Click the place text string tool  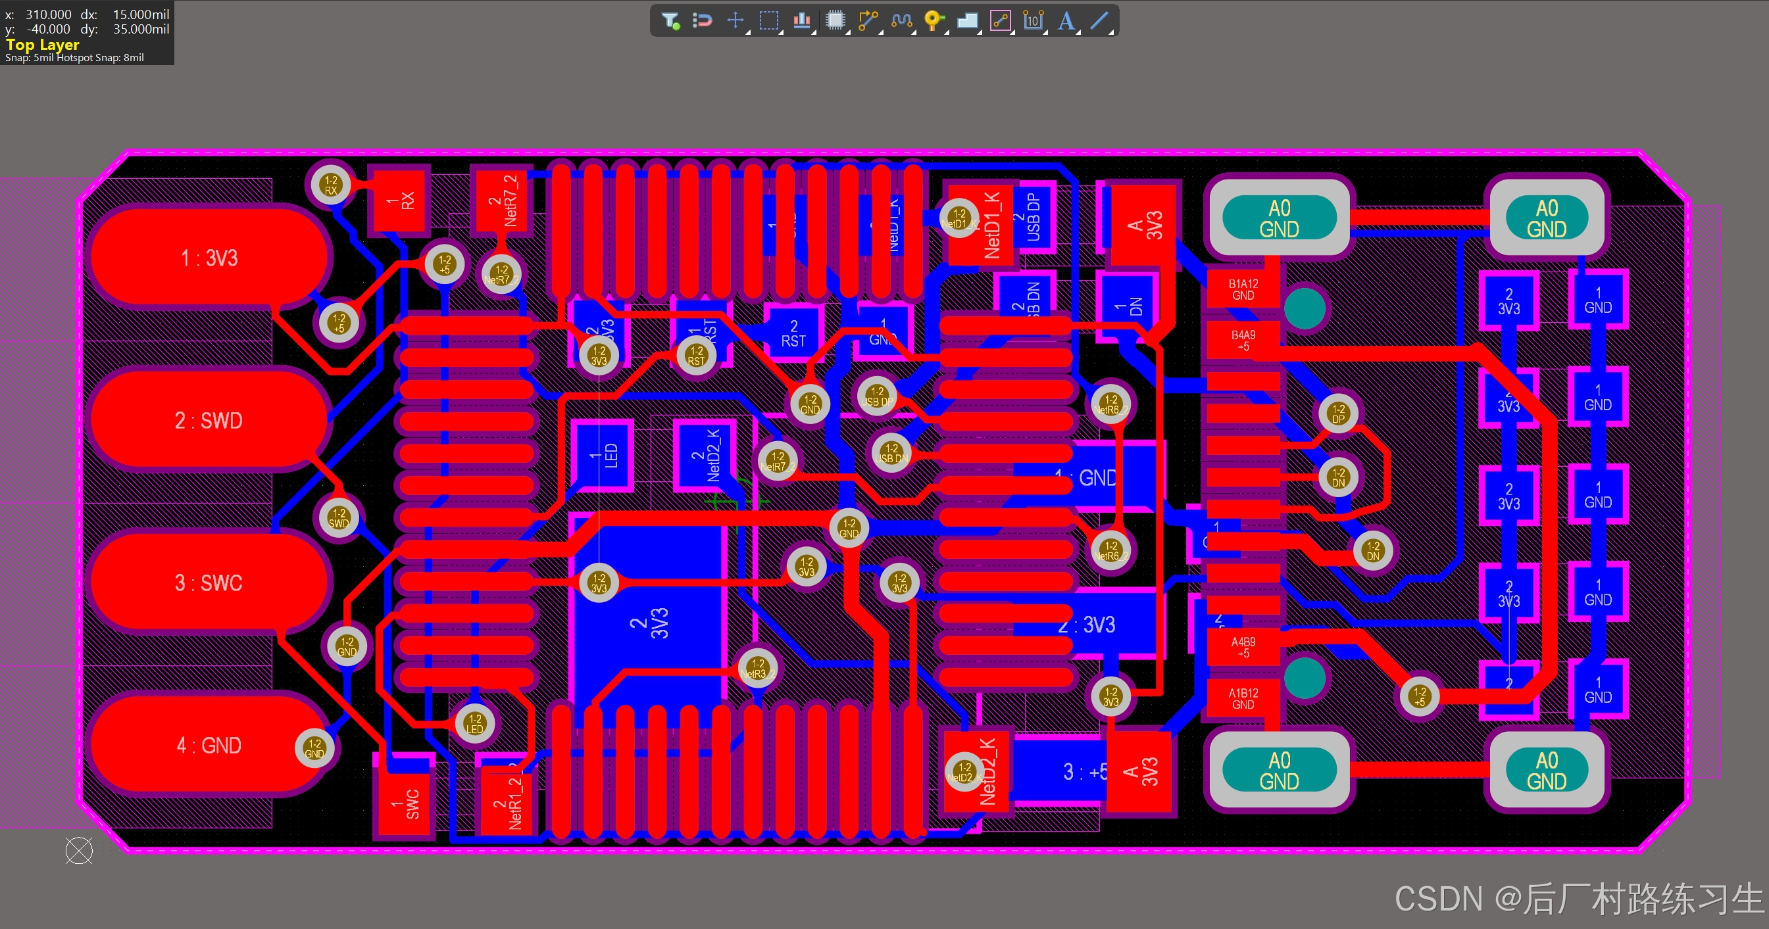click(1066, 20)
